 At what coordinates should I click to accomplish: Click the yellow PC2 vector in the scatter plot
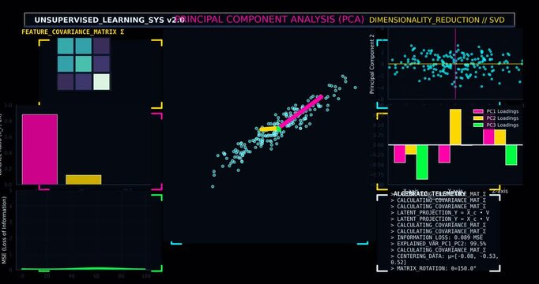click(x=269, y=129)
